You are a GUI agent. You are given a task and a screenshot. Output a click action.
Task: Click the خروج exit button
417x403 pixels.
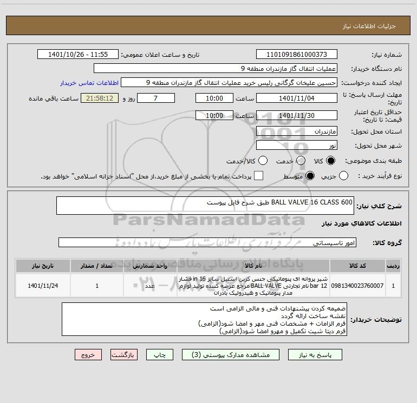pyautogui.click(x=88, y=355)
